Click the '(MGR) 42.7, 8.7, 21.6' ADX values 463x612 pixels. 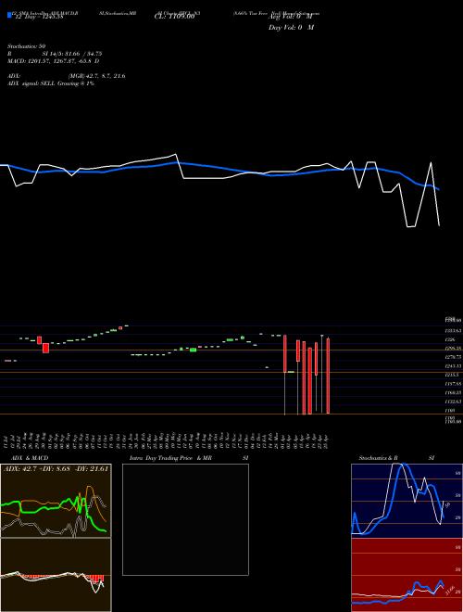pyautogui.click(x=96, y=76)
